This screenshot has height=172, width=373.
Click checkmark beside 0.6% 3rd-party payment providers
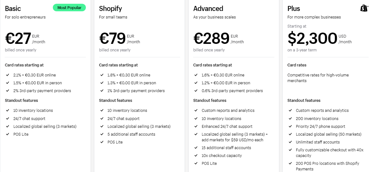point(196,91)
